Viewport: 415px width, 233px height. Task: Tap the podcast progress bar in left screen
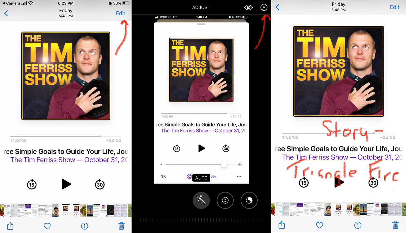(x=66, y=136)
